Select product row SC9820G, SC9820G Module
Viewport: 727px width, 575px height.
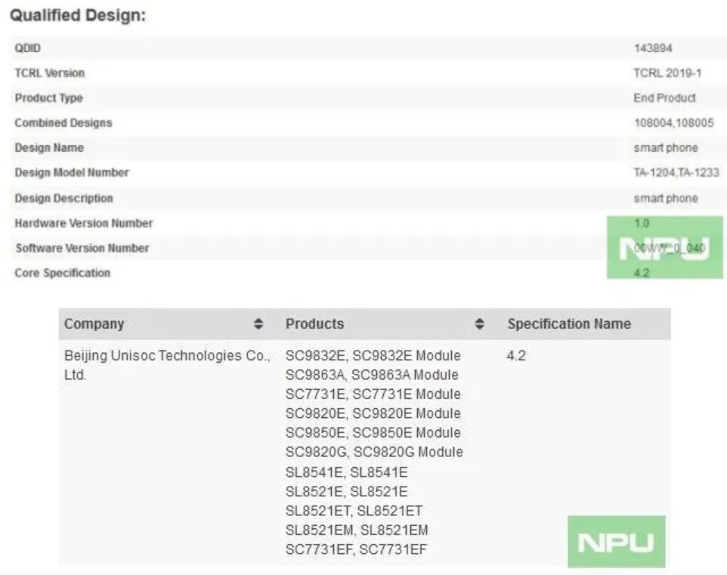click(374, 452)
